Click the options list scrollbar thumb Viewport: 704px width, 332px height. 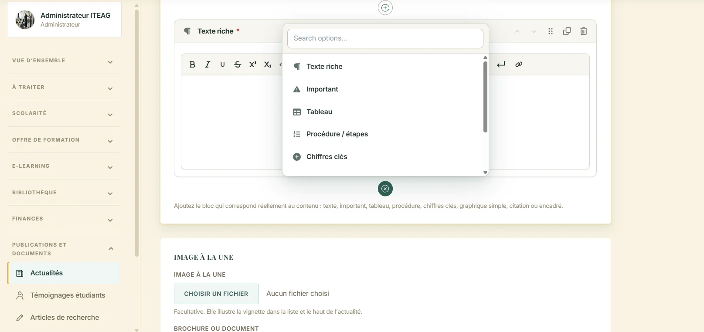[x=485, y=97]
